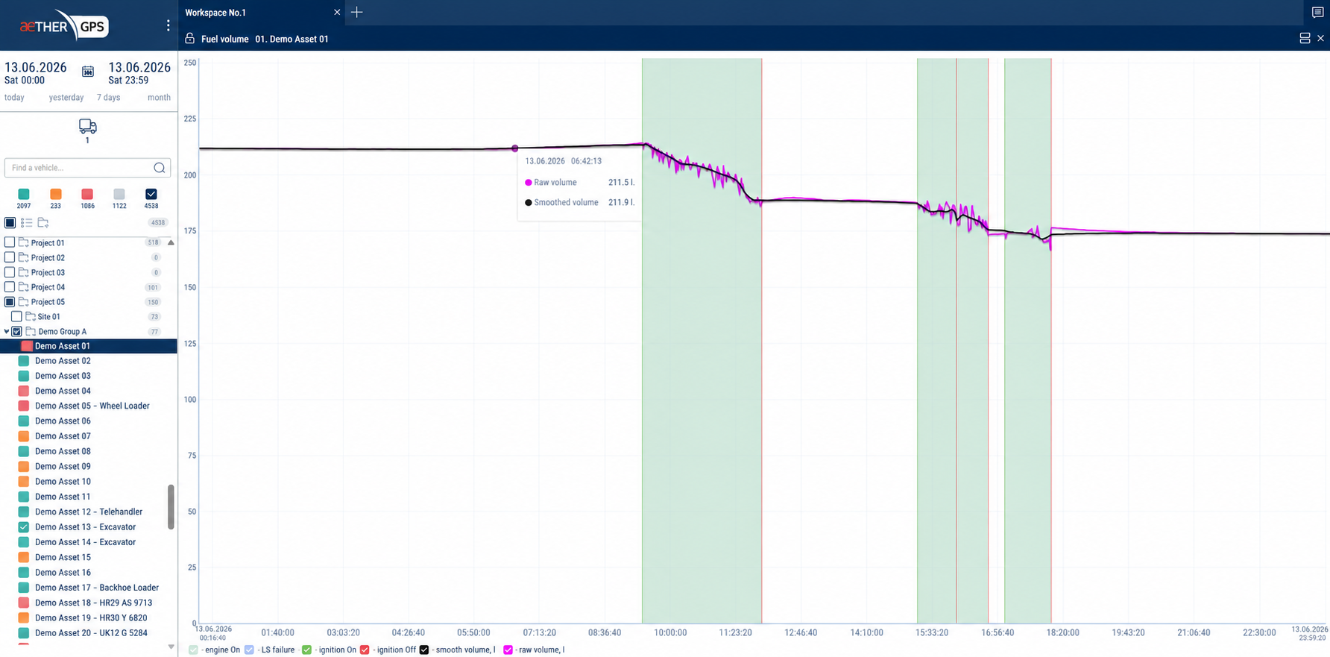The image size is (1330, 657).
Task: Toggle the select-all vehicles checkbox
Action: tap(10, 222)
